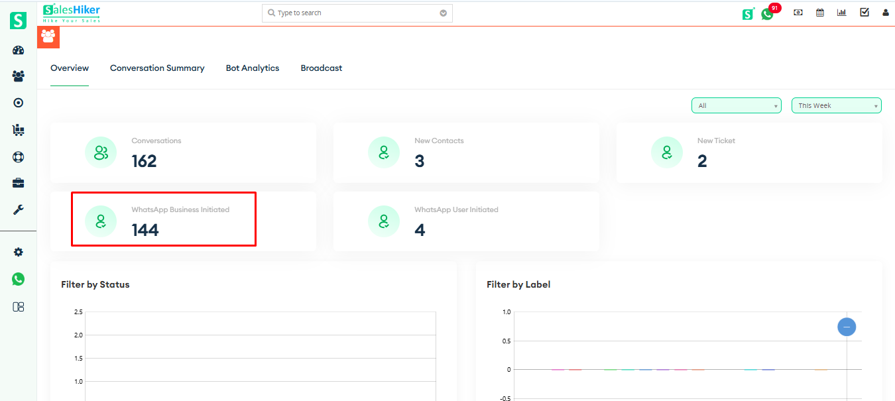Open the bar chart reports icon up top

(841, 13)
